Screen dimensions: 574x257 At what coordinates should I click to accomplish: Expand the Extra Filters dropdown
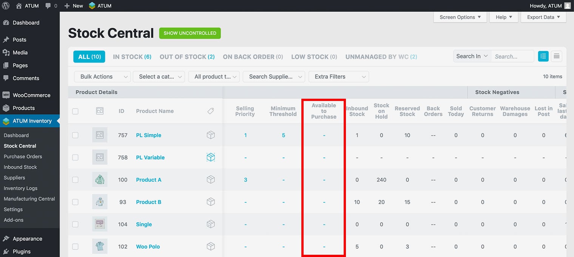pos(338,76)
